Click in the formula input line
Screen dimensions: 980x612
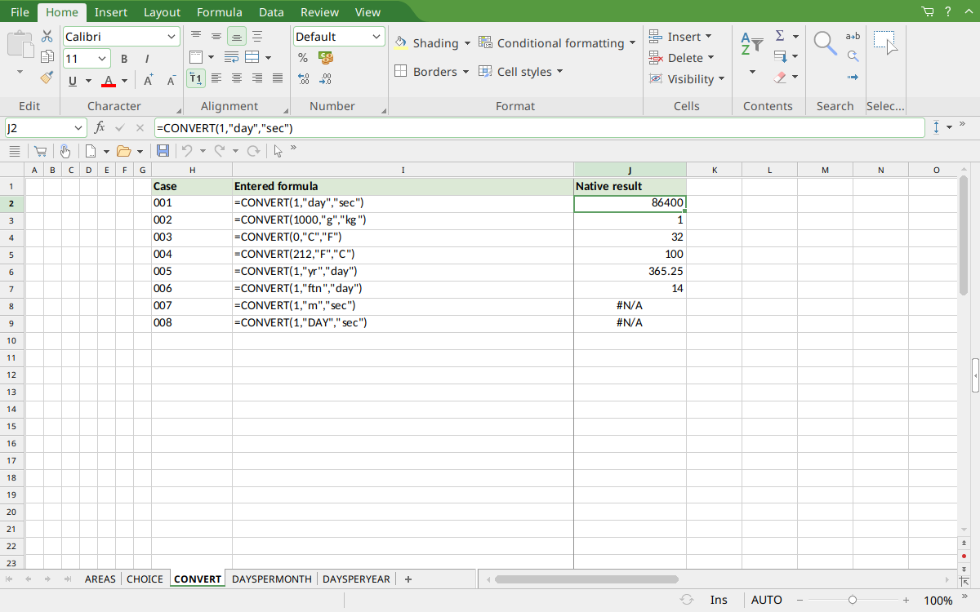539,128
